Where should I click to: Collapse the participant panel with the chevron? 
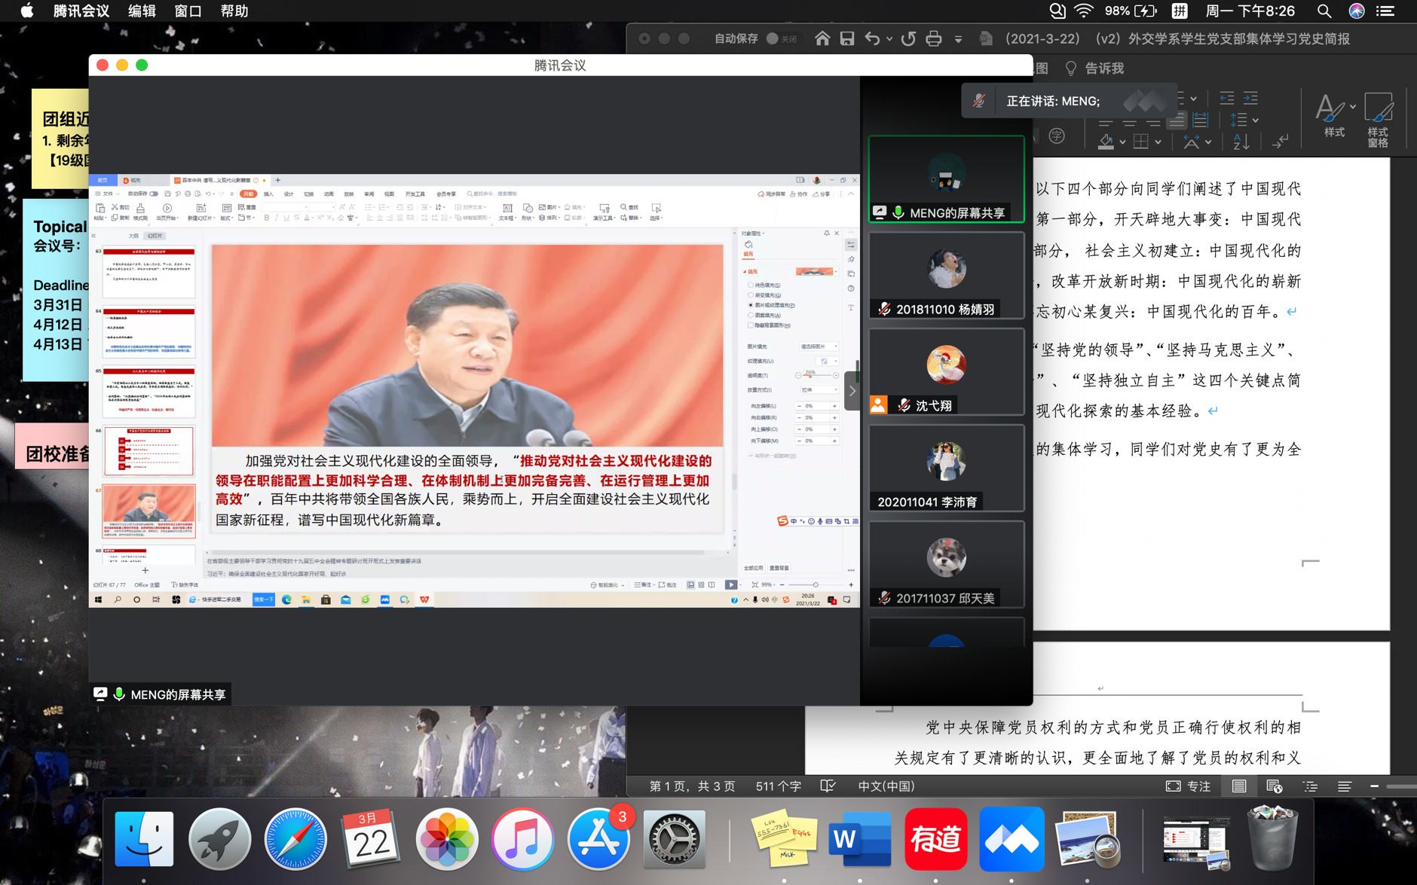pos(852,390)
